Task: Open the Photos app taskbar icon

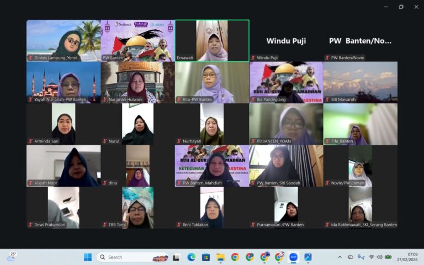Action: click(308, 257)
